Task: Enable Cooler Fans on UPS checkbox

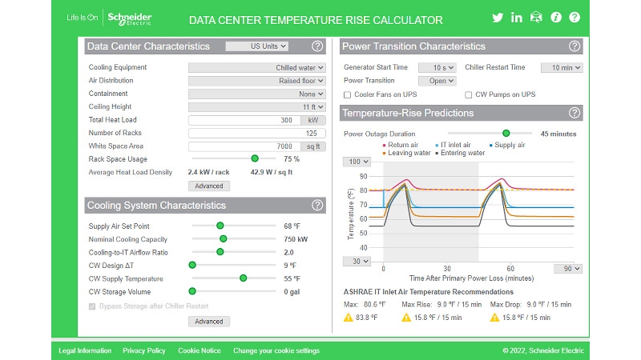Action: click(x=348, y=94)
